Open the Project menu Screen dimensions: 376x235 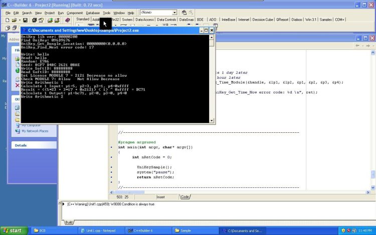tap(50, 13)
